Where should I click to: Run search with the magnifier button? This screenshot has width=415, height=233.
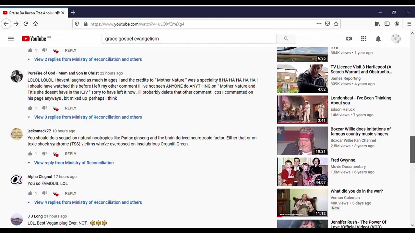(x=286, y=39)
